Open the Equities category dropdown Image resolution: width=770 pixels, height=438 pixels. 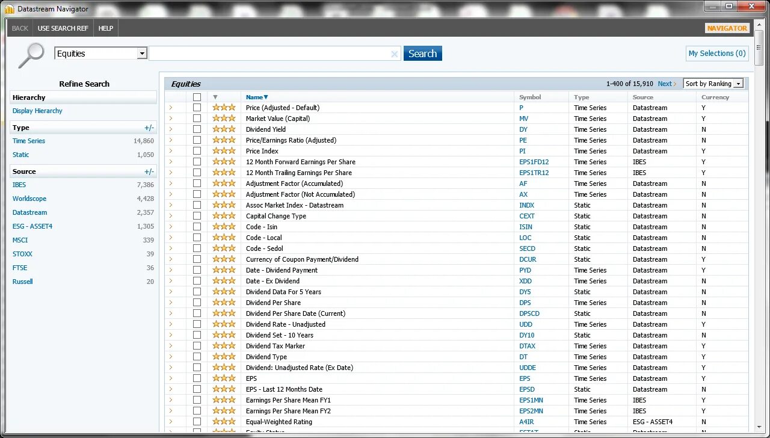pyautogui.click(x=142, y=54)
